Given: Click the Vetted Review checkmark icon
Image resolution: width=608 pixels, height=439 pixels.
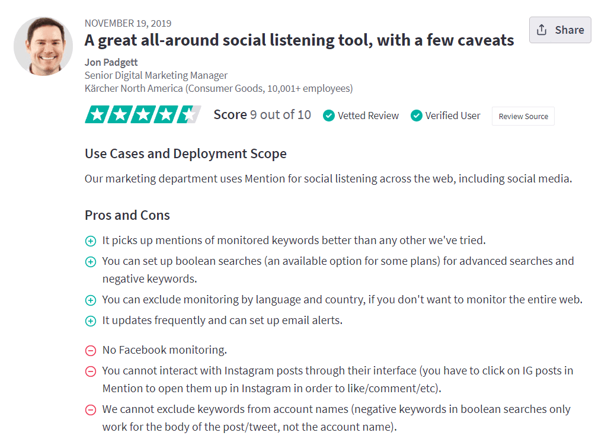Looking at the screenshot, I should click(329, 116).
